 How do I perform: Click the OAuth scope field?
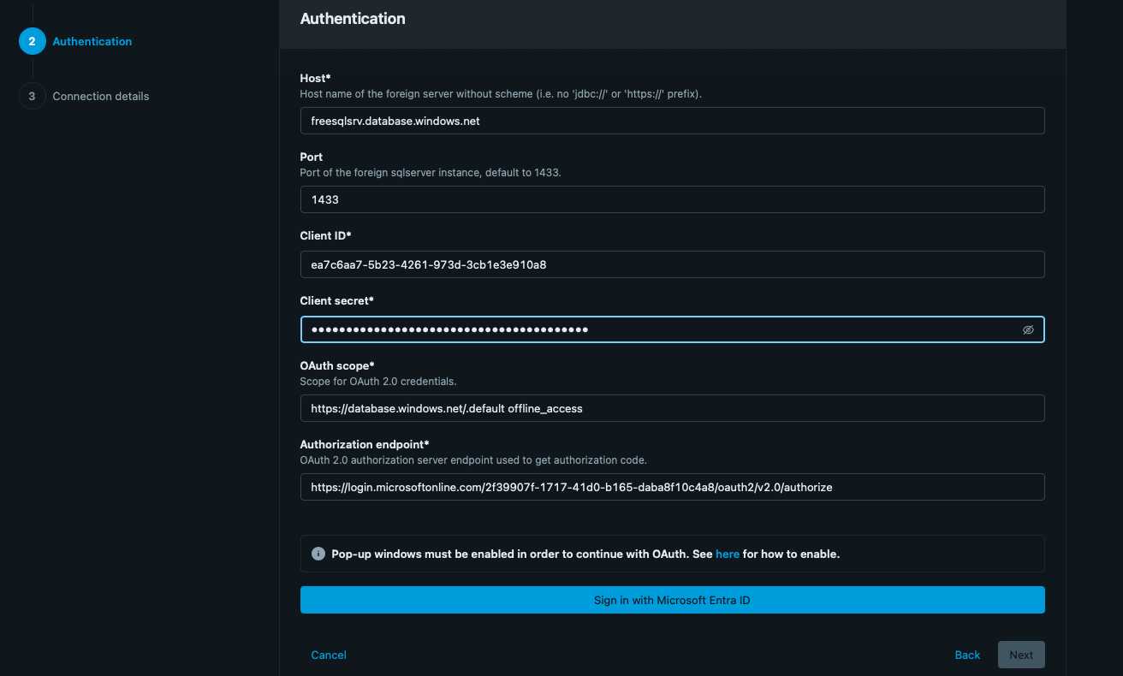click(x=672, y=408)
